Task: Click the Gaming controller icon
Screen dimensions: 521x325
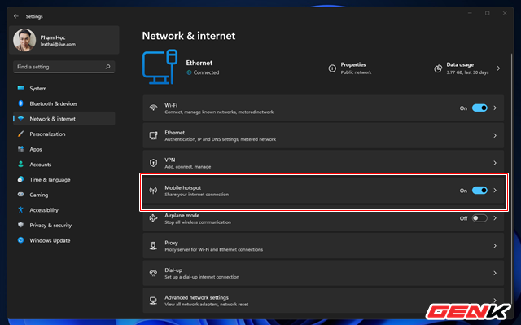Action: tap(20, 195)
